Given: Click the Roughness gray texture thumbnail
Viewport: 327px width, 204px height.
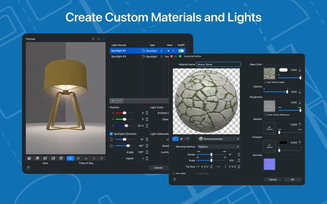Looking at the screenshot, I should pyautogui.click(x=269, y=106).
